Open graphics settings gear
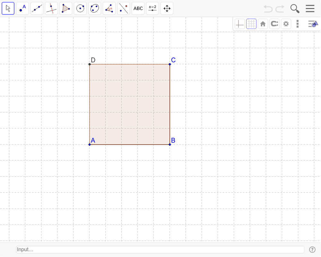This screenshot has height=257, width=321. click(x=286, y=24)
